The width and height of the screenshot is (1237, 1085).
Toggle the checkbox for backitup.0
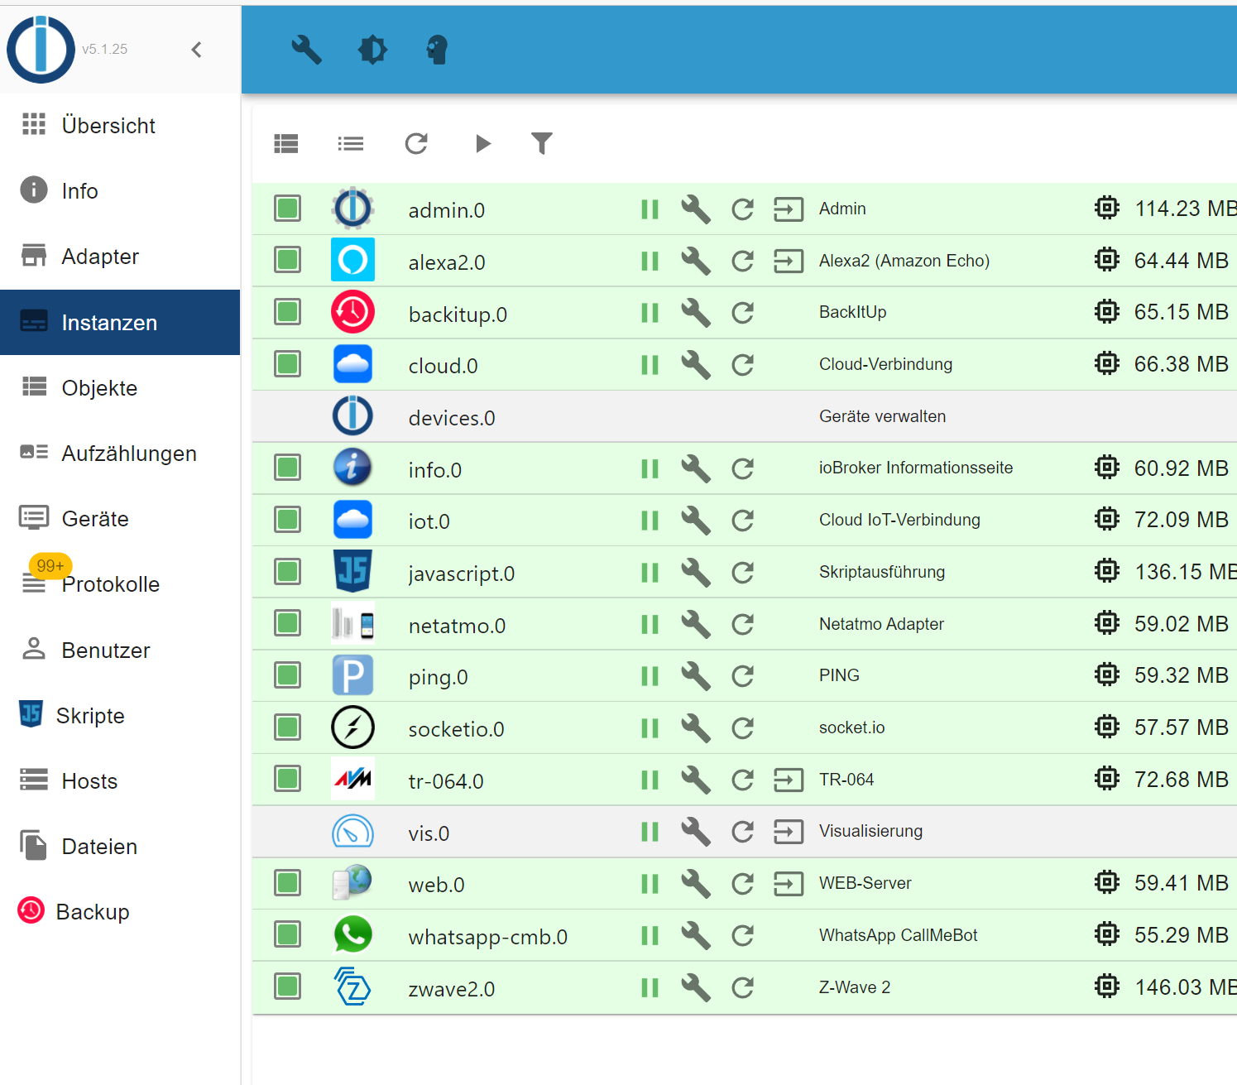287,313
